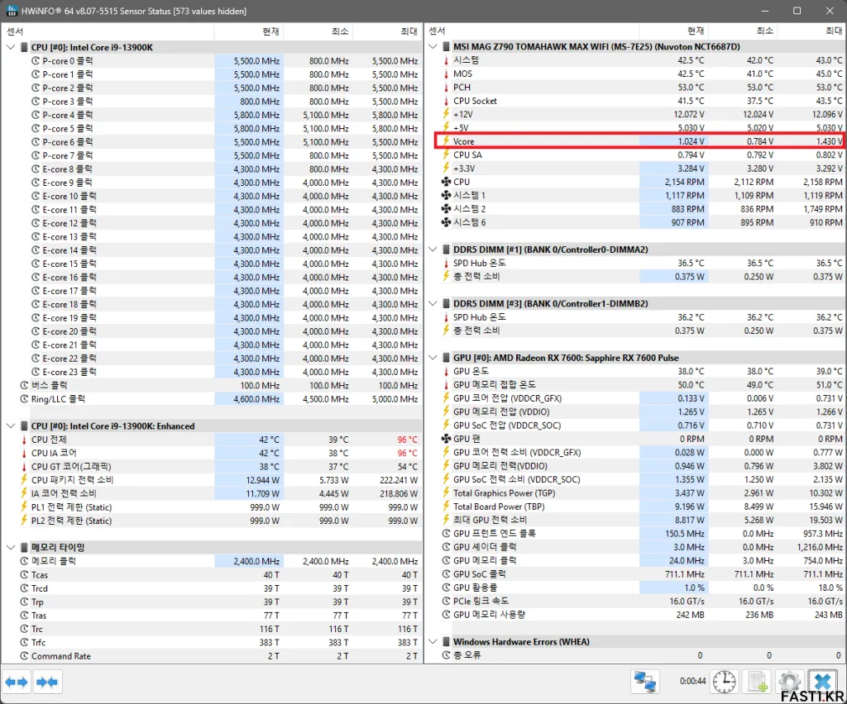Click the thermometer icon beside MOS
This screenshot has width=847, height=704.
446,74
